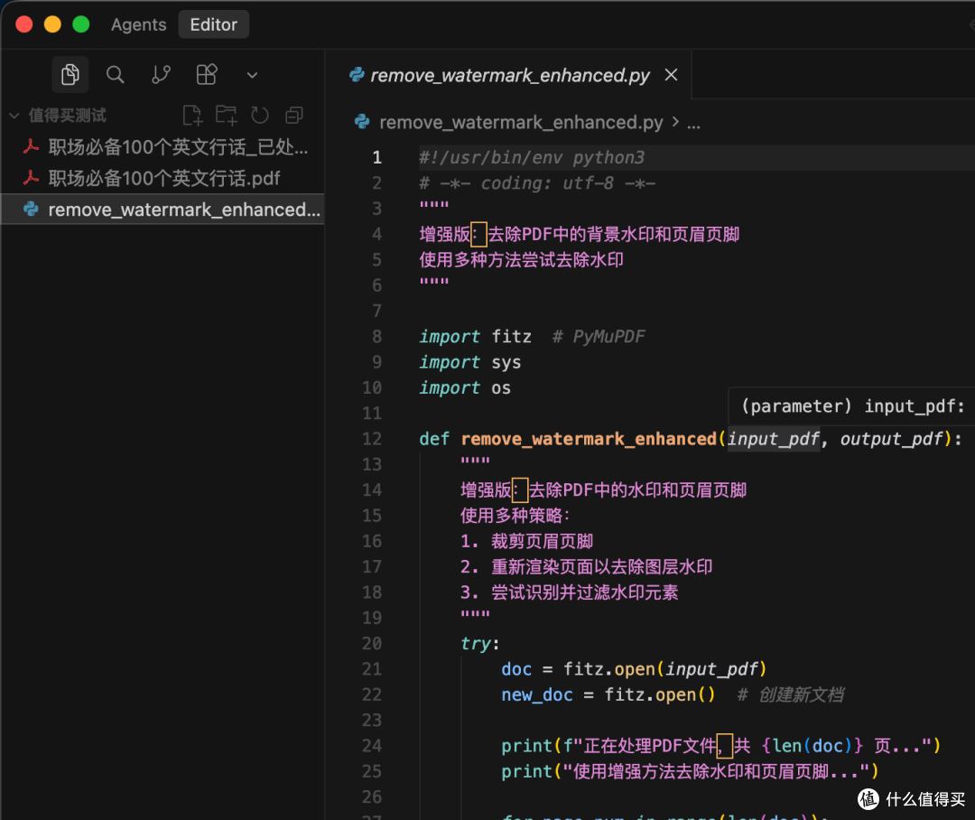Click the Python icon next to remove_watermark_enhanced...

[31, 209]
